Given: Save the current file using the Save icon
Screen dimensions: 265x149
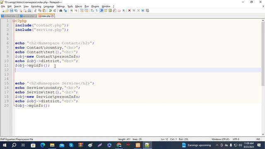Looking at the screenshot, I should 12,10.
